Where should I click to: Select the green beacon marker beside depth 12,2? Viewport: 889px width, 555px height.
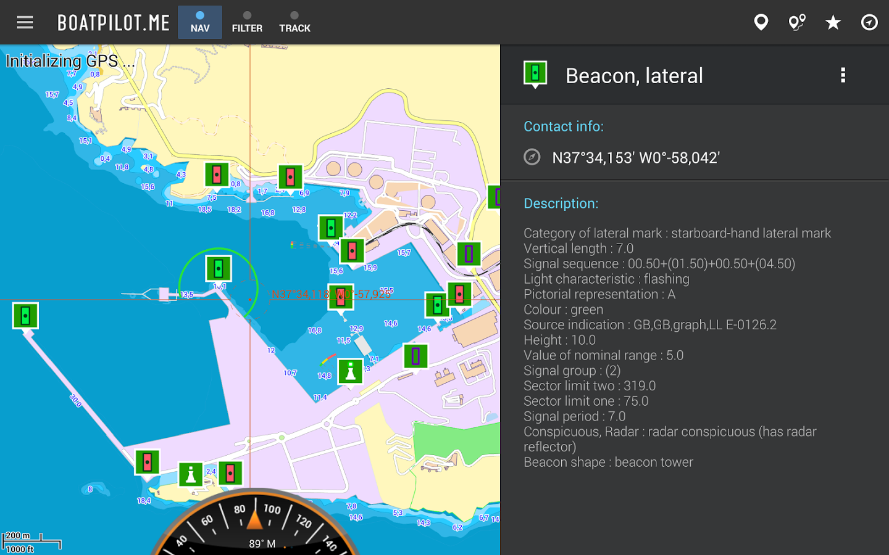point(330,229)
